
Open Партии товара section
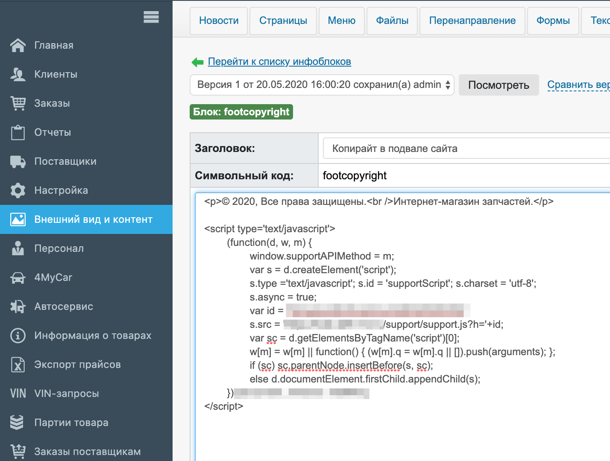86,423
